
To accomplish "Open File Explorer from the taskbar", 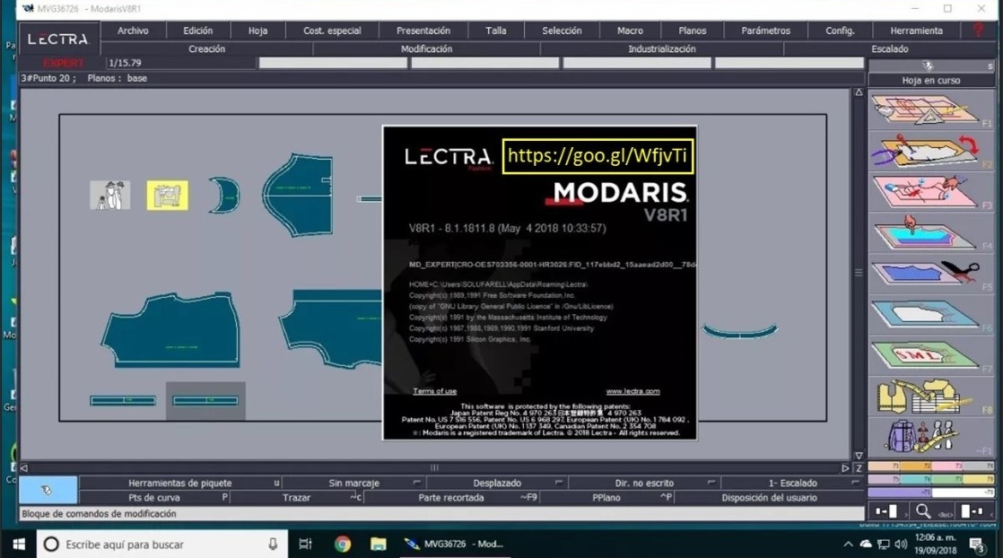I will click(378, 544).
